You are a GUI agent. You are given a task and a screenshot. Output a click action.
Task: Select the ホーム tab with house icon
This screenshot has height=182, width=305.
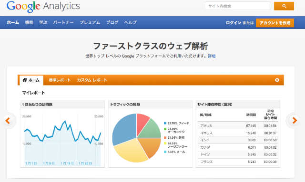[x=31, y=80]
